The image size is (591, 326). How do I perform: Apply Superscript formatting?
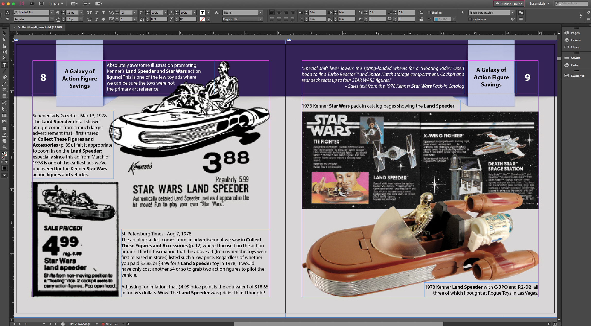(97, 12)
